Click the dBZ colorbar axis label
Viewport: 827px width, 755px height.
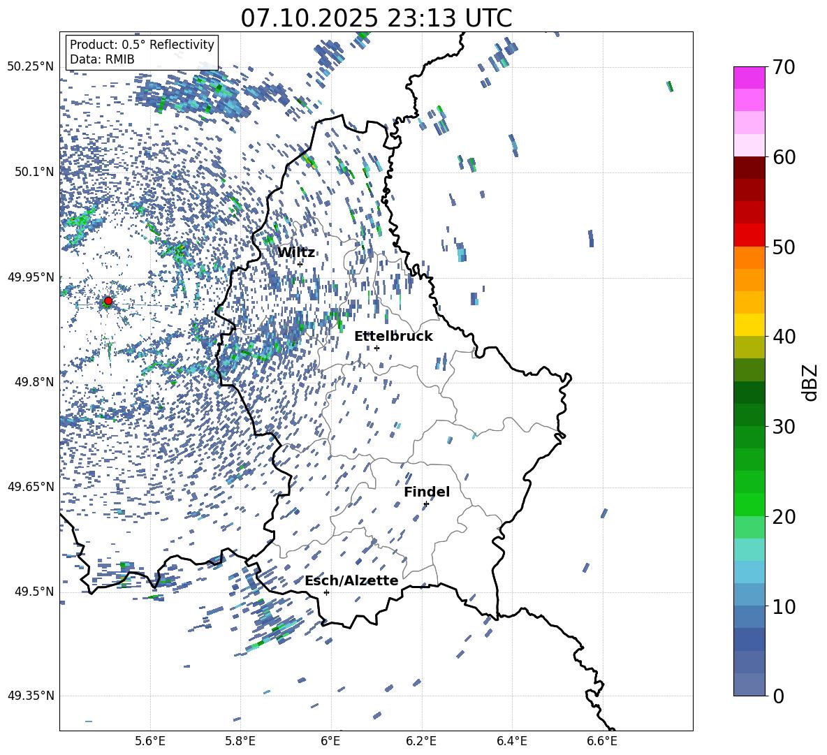pyautogui.click(x=810, y=382)
